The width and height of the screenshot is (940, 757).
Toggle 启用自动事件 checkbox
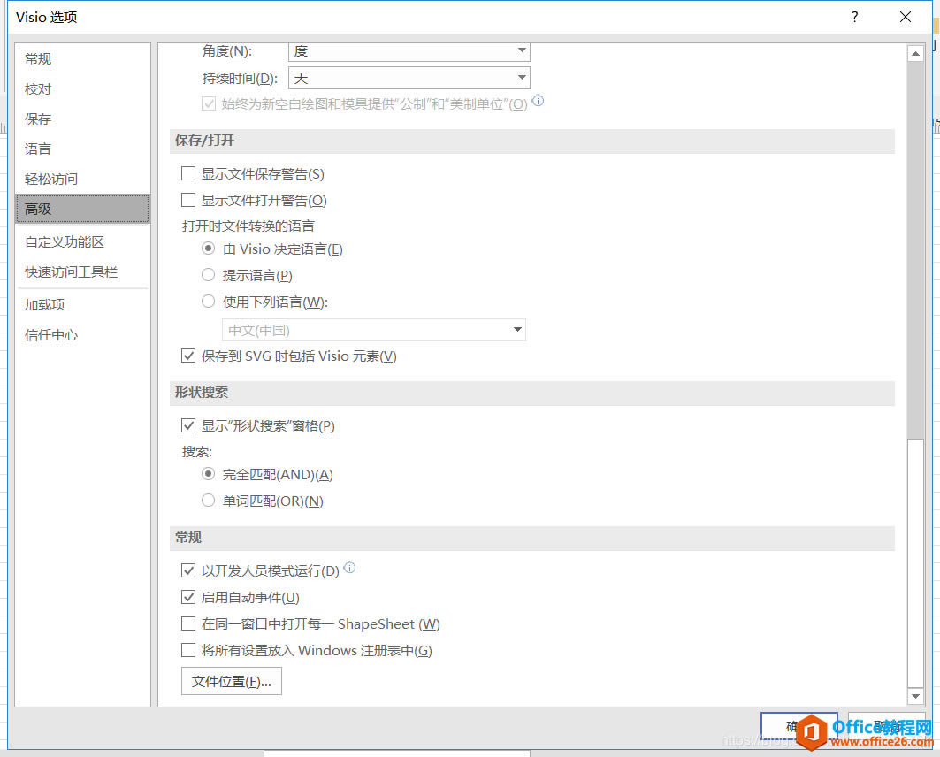[x=188, y=597]
